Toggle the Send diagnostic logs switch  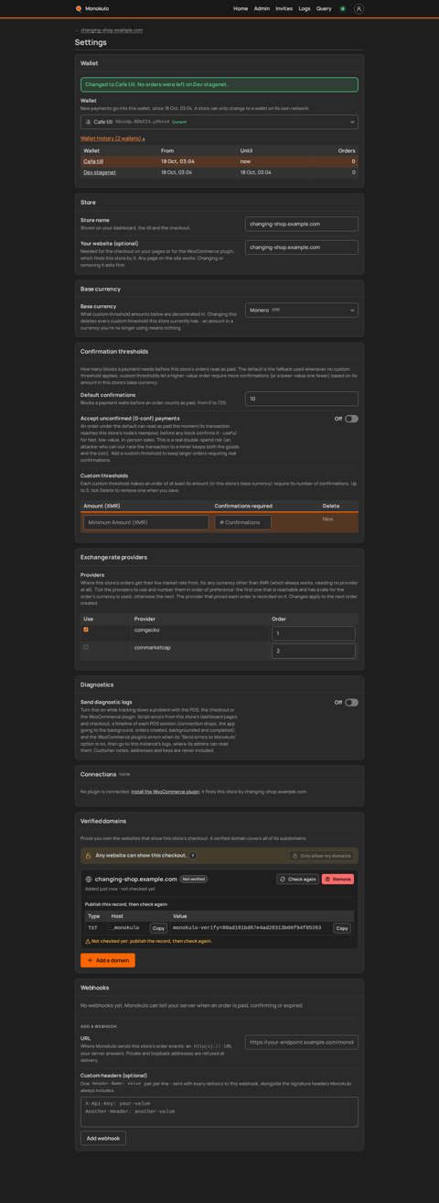pyautogui.click(x=351, y=703)
